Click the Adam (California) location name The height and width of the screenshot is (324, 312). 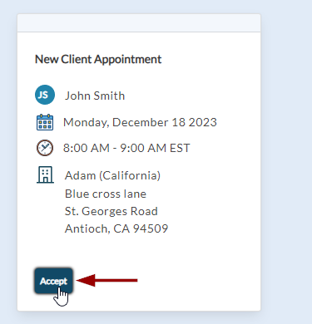tap(112, 175)
